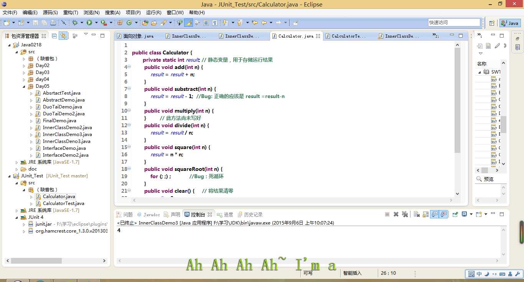Minimize the Package Explorer view
This screenshot has height=282, width=524.
[94, 35]
